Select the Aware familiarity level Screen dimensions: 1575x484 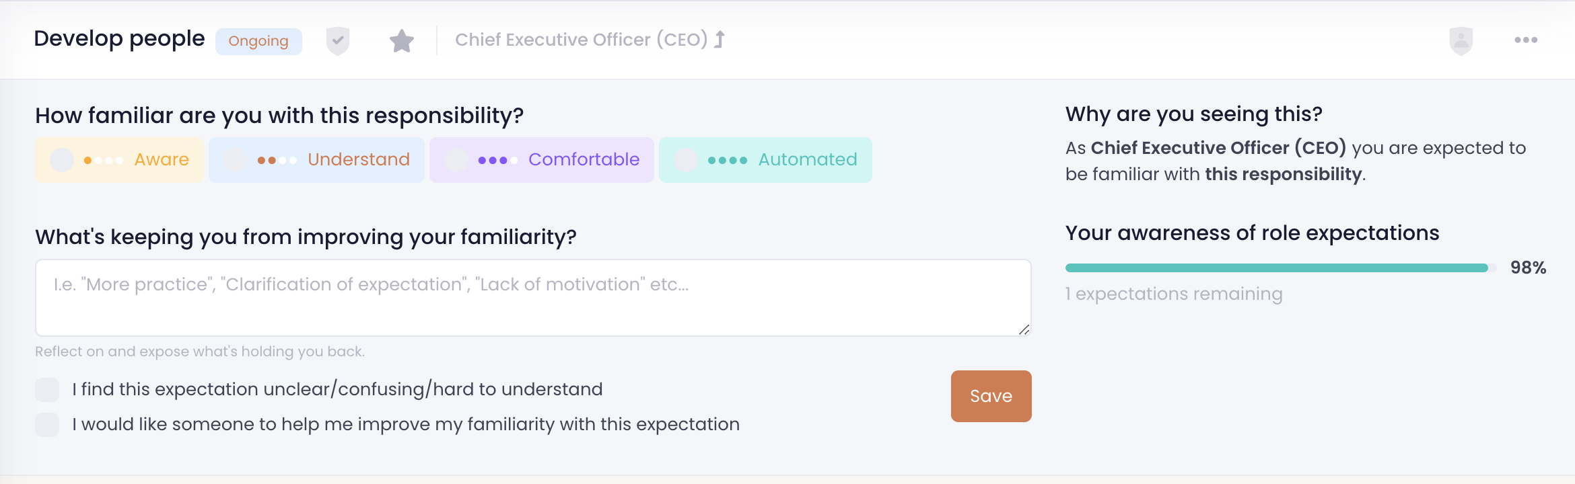point(119,160)
